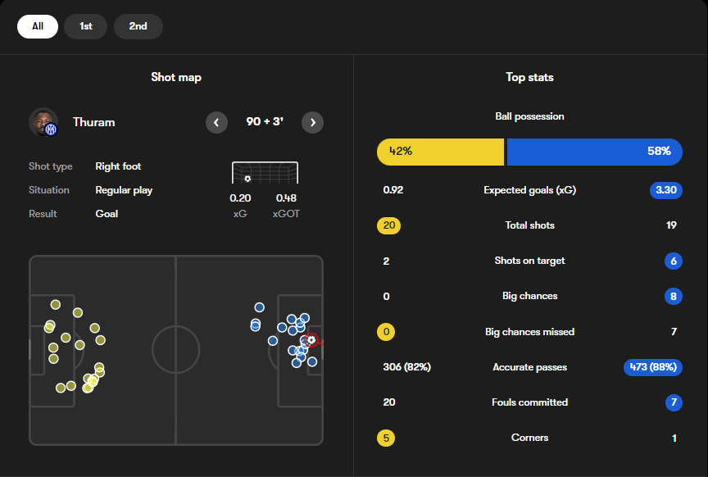Viewport: 708px width, 477px height.
Task: Click the yellow 20 total shots badge
Action: (x=388, y=225)
